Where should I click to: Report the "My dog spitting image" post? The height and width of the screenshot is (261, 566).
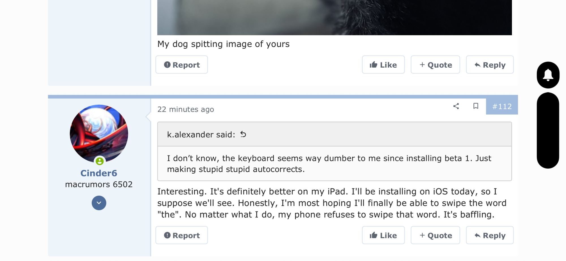point(182,65)
